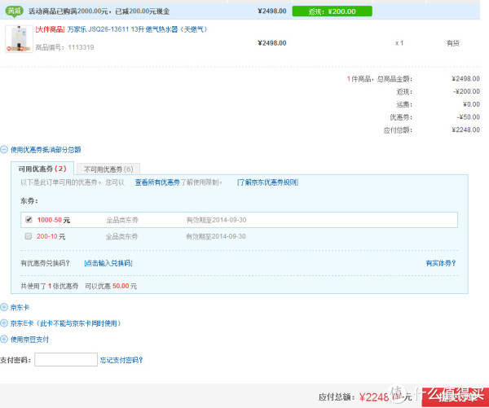
Task: Open 了解京东优惠券规则 link
Action: 267,182
